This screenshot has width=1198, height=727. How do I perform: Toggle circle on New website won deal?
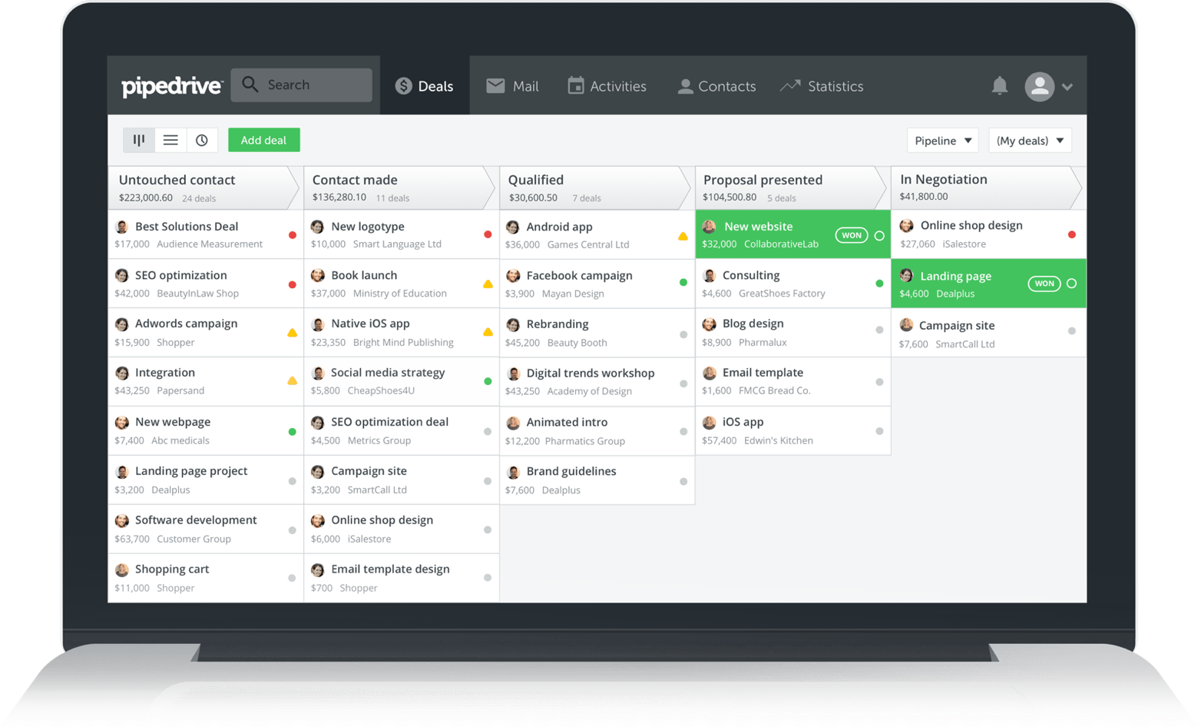(879, 235)
